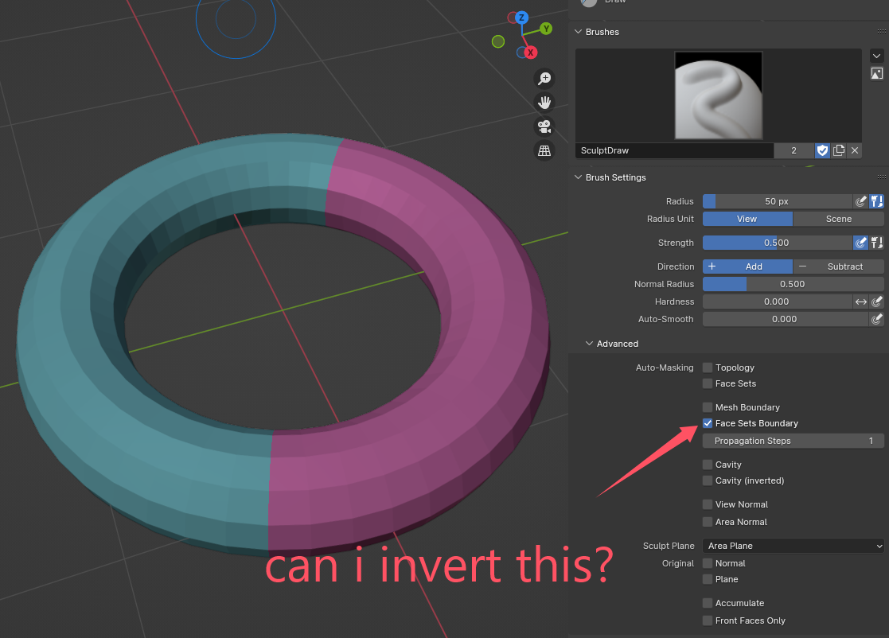This screenshot has width=889, height=638.
Task: Set Radius Unit to View
Action: tap(747, 219)
